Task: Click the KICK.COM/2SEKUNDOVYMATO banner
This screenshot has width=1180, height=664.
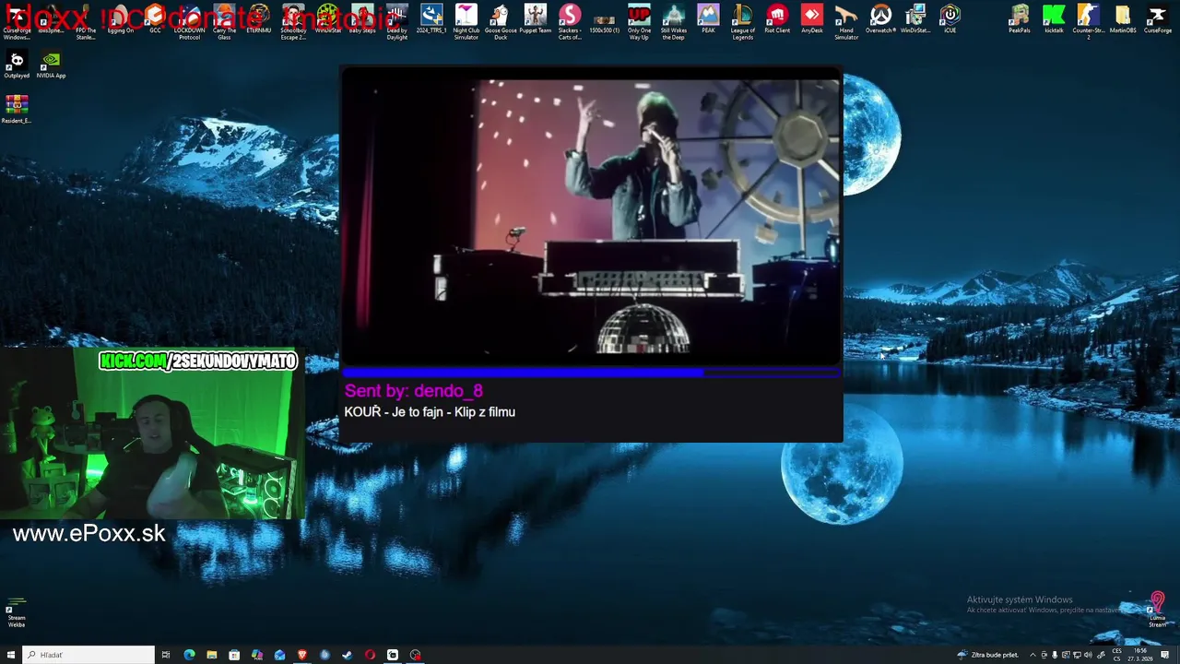Action: [198, 362]
